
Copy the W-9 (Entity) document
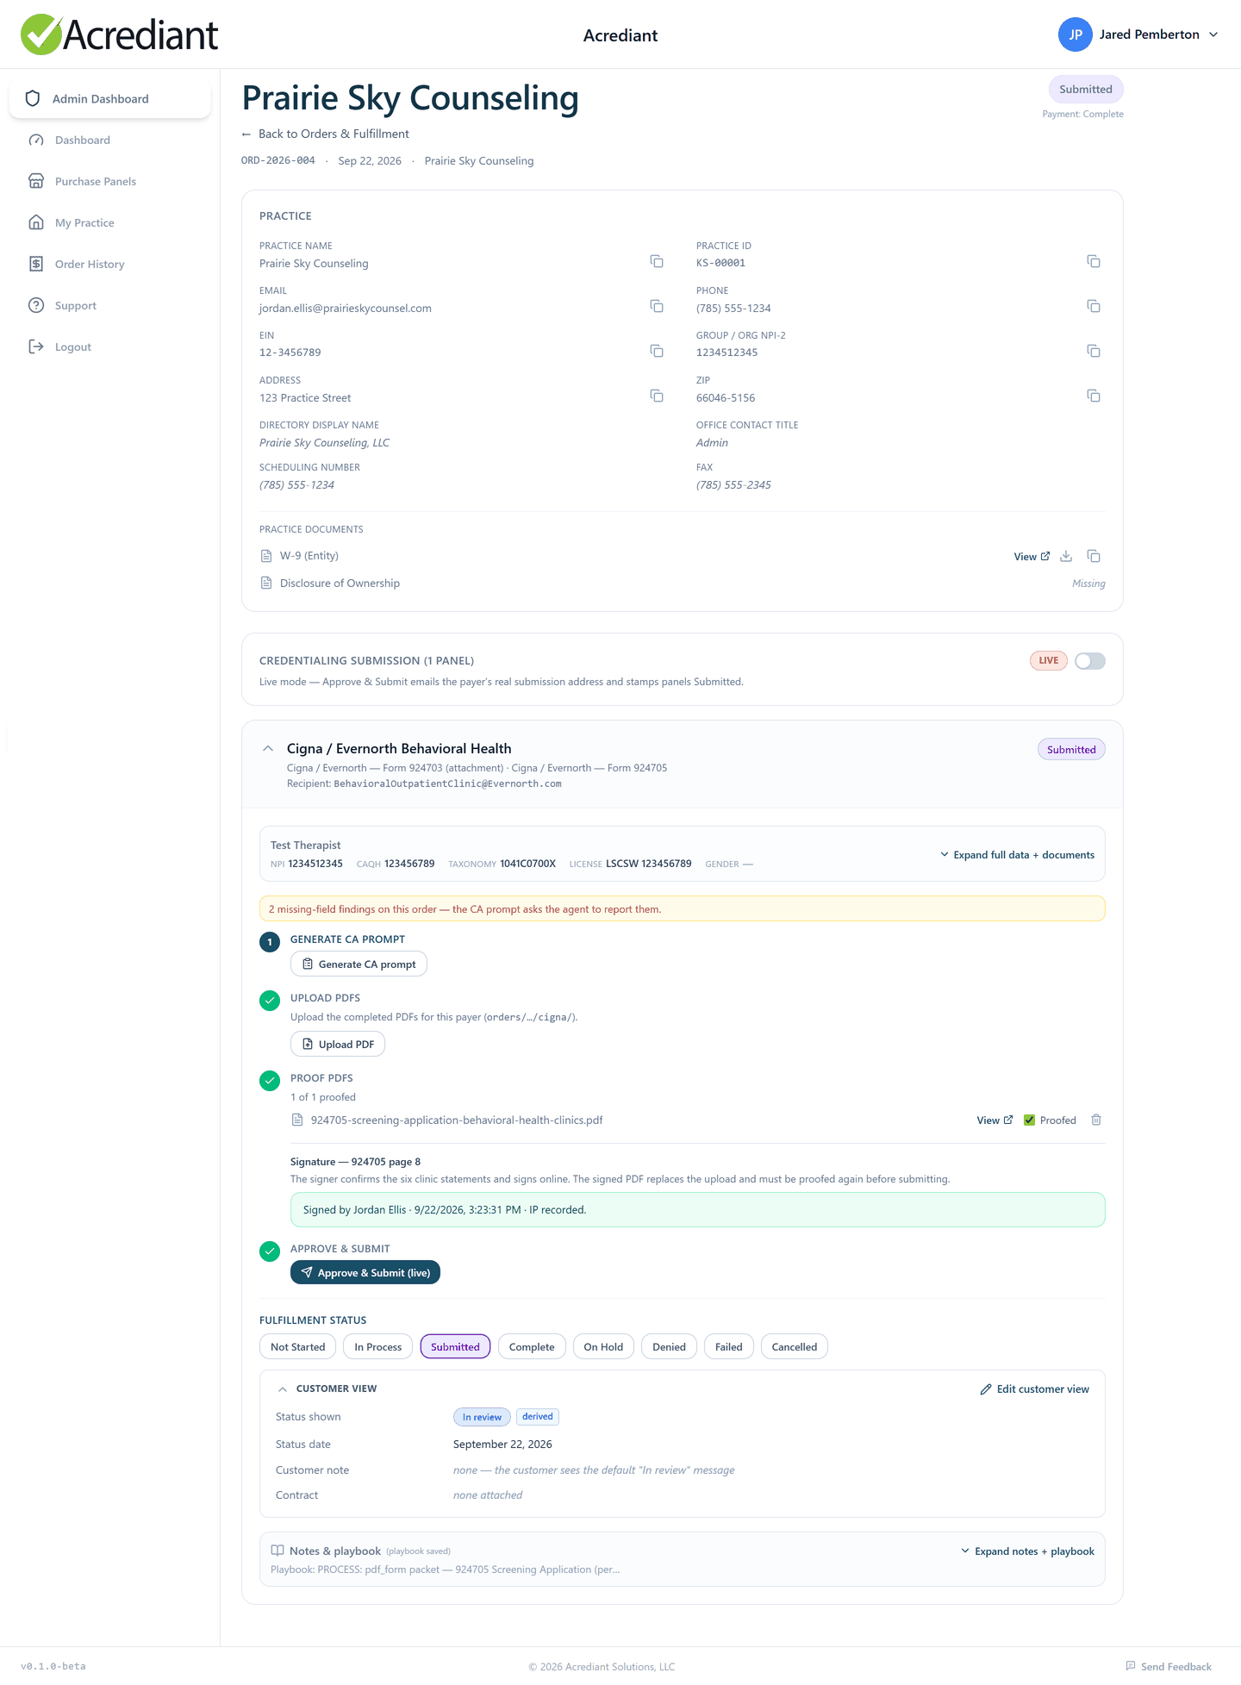coord(1094,556)
